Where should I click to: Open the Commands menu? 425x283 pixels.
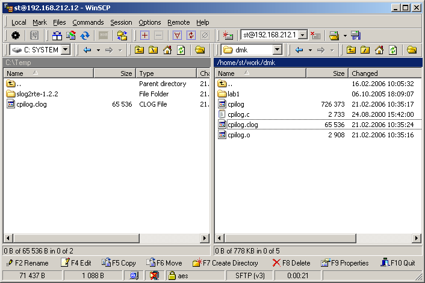pos(88,22)
